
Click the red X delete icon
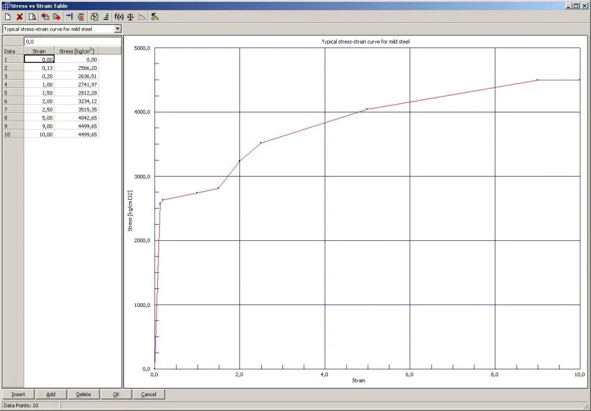20,17
